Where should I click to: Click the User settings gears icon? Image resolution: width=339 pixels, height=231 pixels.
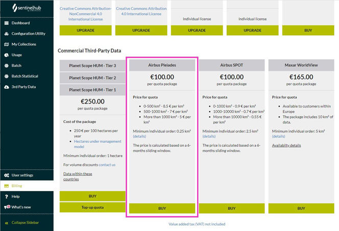click(x=7, y=175)
